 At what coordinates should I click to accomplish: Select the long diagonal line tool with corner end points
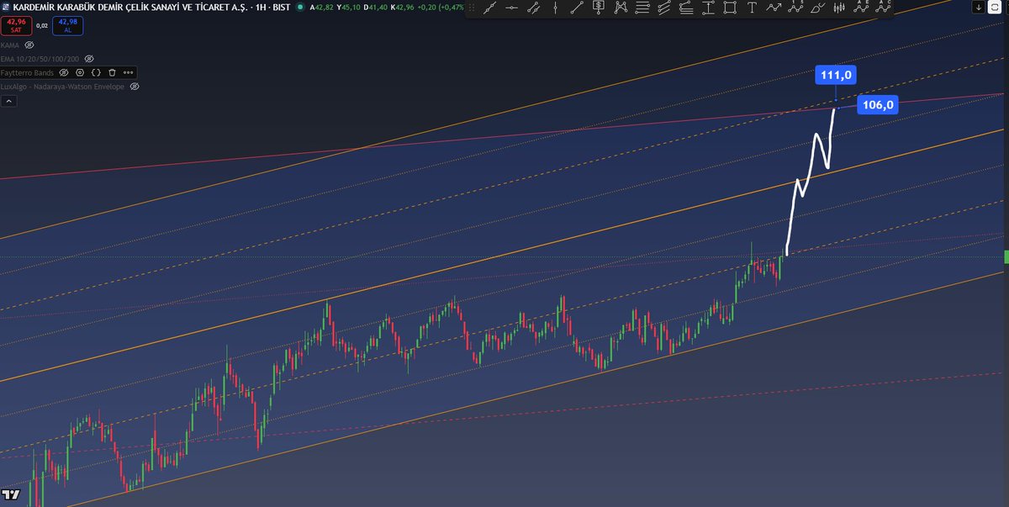pos(577,7)
